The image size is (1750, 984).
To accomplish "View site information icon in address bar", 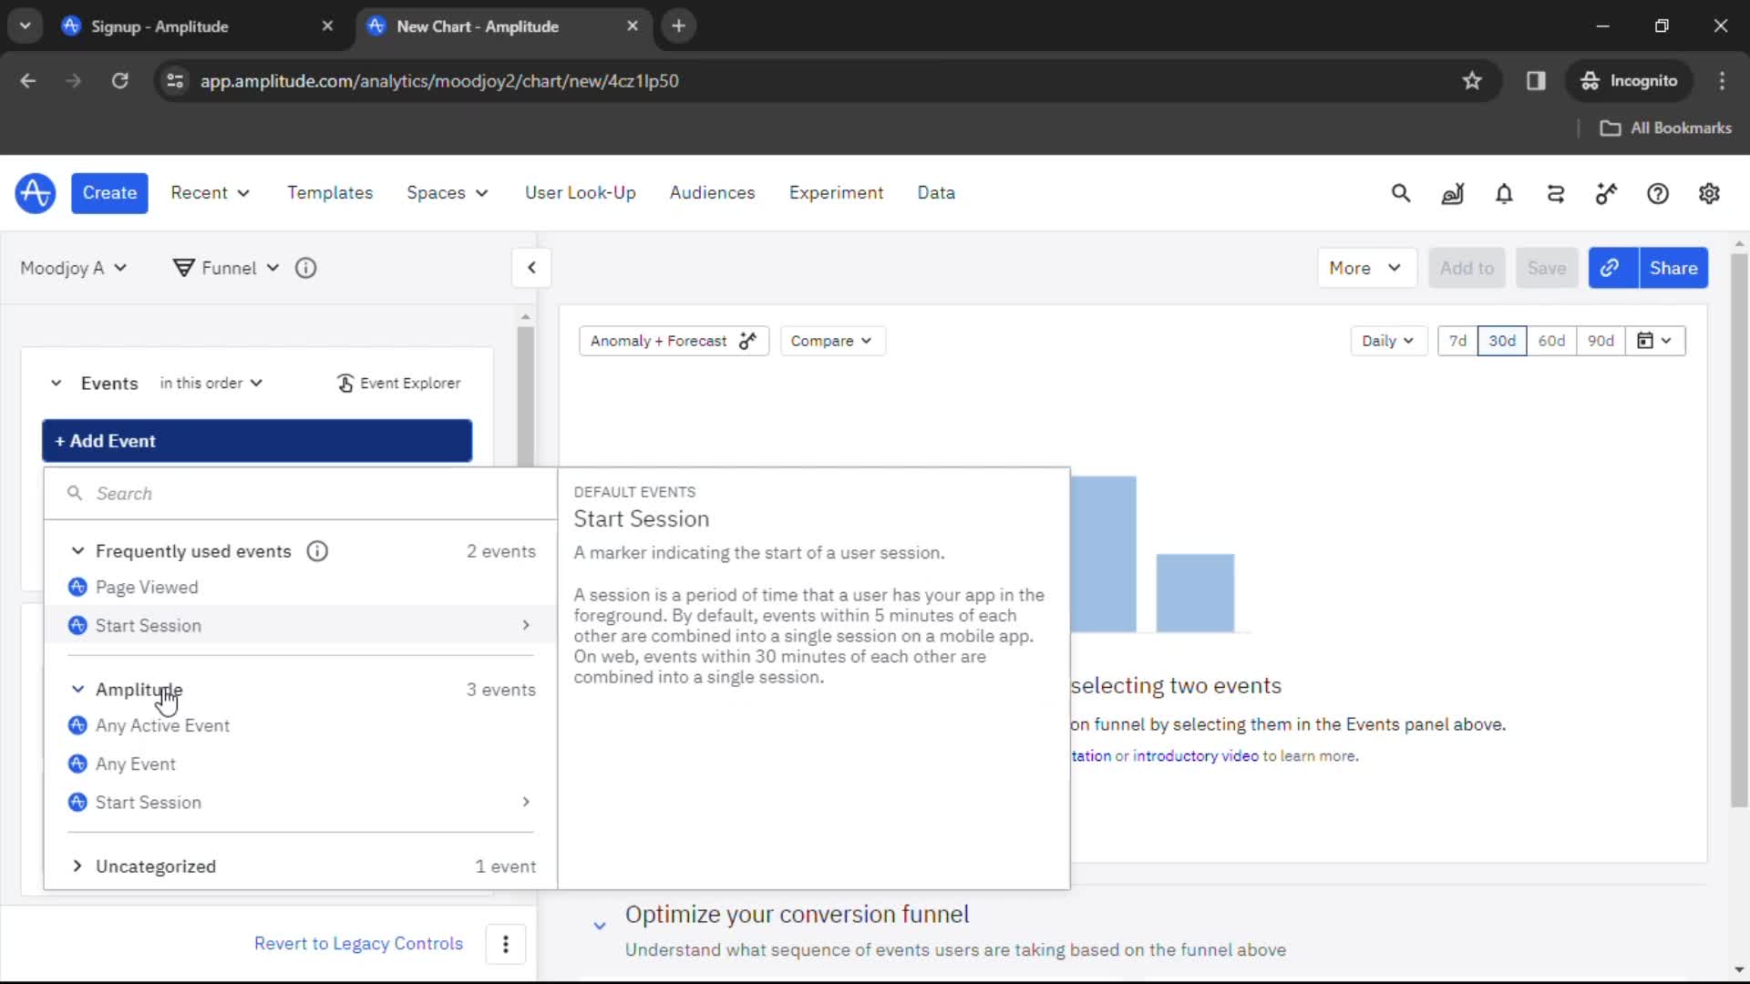I will click(174, 81).
